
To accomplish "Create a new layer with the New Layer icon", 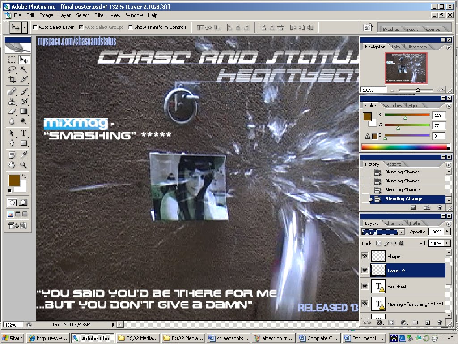I will click(x=427, y=322).
